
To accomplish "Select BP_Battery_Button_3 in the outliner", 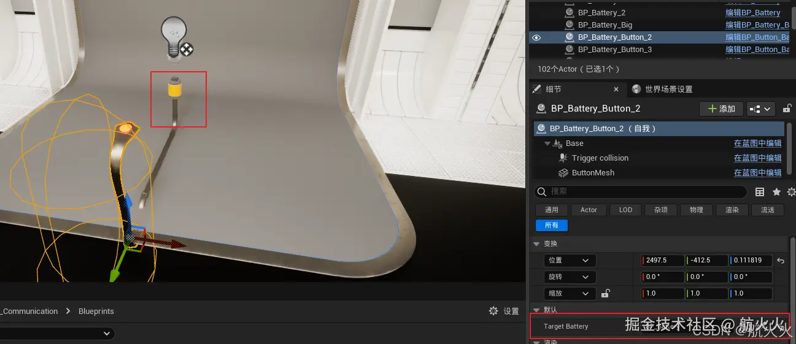I will point(615,50).
